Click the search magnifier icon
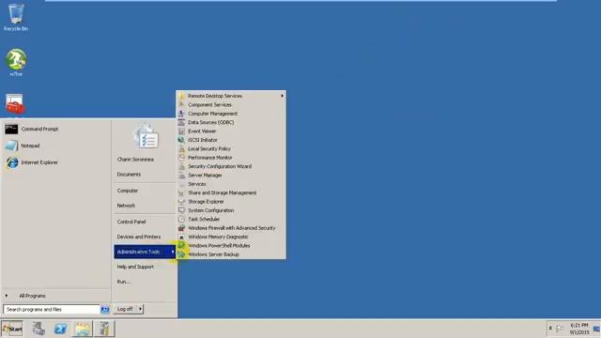Screen dimensions: 601x338 pos(104,309)
